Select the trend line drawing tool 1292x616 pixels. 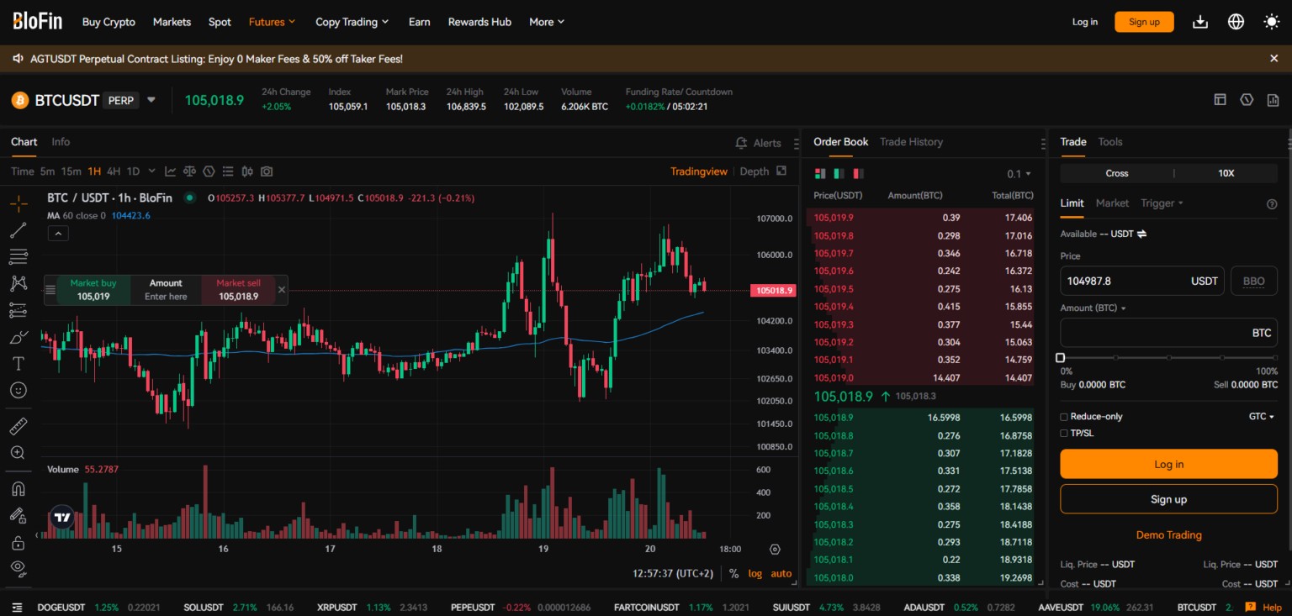click(x=18, y=230)
